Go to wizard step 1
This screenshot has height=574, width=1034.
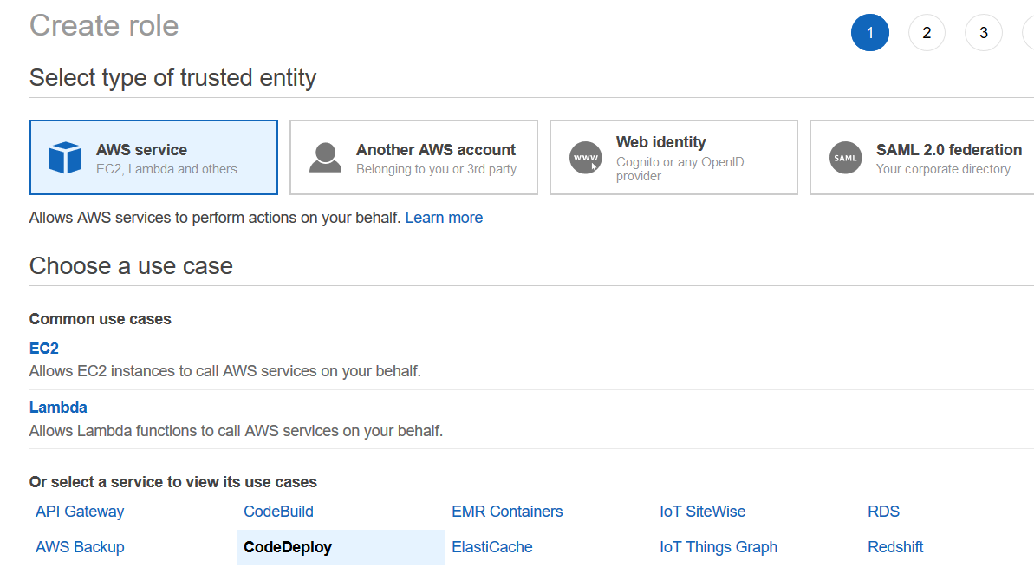(x=870, y=32)
